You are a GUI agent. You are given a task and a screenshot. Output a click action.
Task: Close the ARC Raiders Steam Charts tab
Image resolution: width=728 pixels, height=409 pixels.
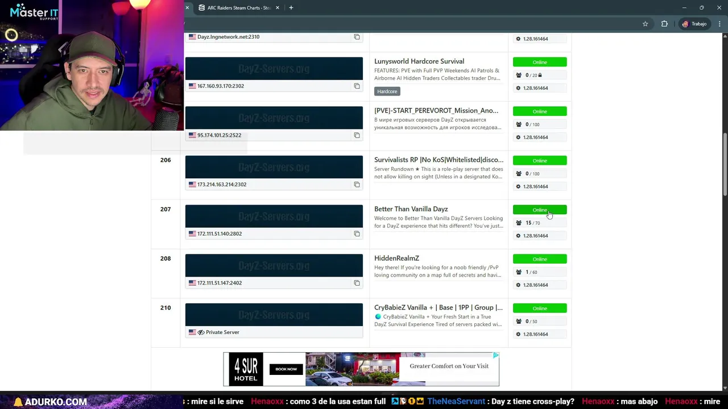pos(278,8)
